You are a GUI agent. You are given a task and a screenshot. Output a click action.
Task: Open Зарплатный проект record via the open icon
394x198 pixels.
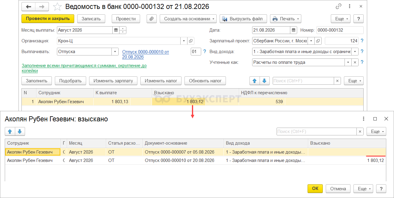pos(318,41)
